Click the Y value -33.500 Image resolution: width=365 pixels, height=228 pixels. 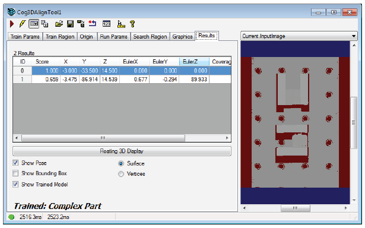90,71
